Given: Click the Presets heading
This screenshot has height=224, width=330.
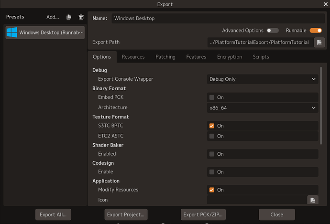Looking at the screenshot, I should [x=15, y=17].
